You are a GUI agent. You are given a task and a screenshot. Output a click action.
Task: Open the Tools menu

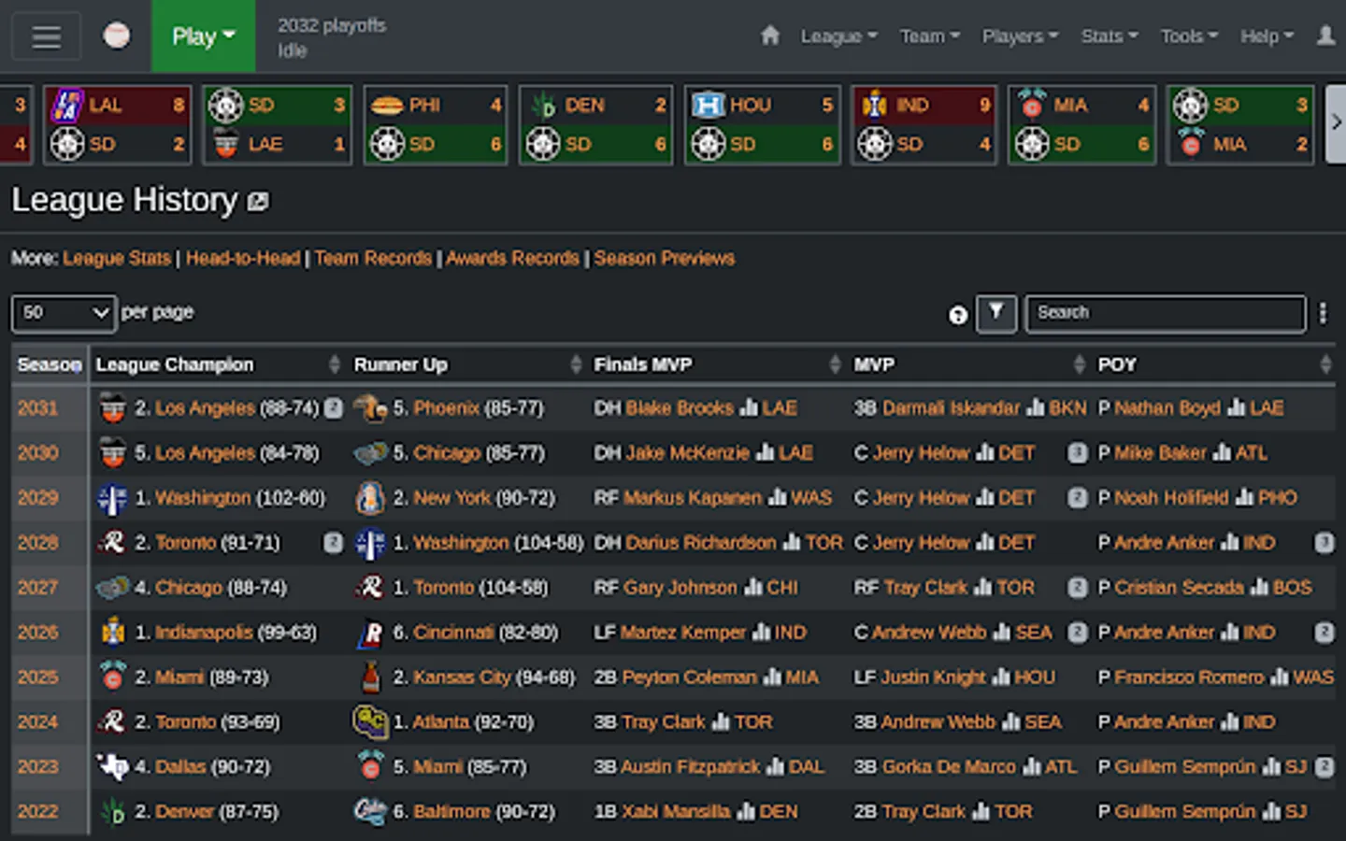[x=1189, y=36]
